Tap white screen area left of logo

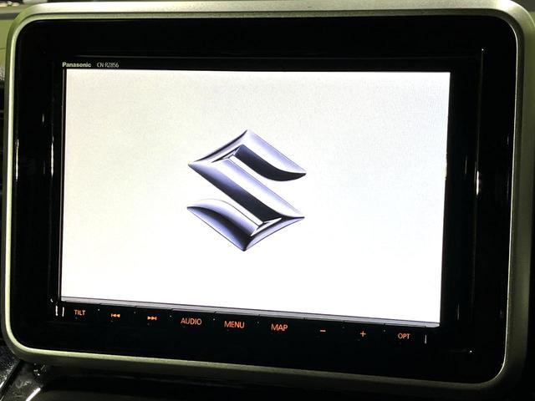tap(125, 188)
